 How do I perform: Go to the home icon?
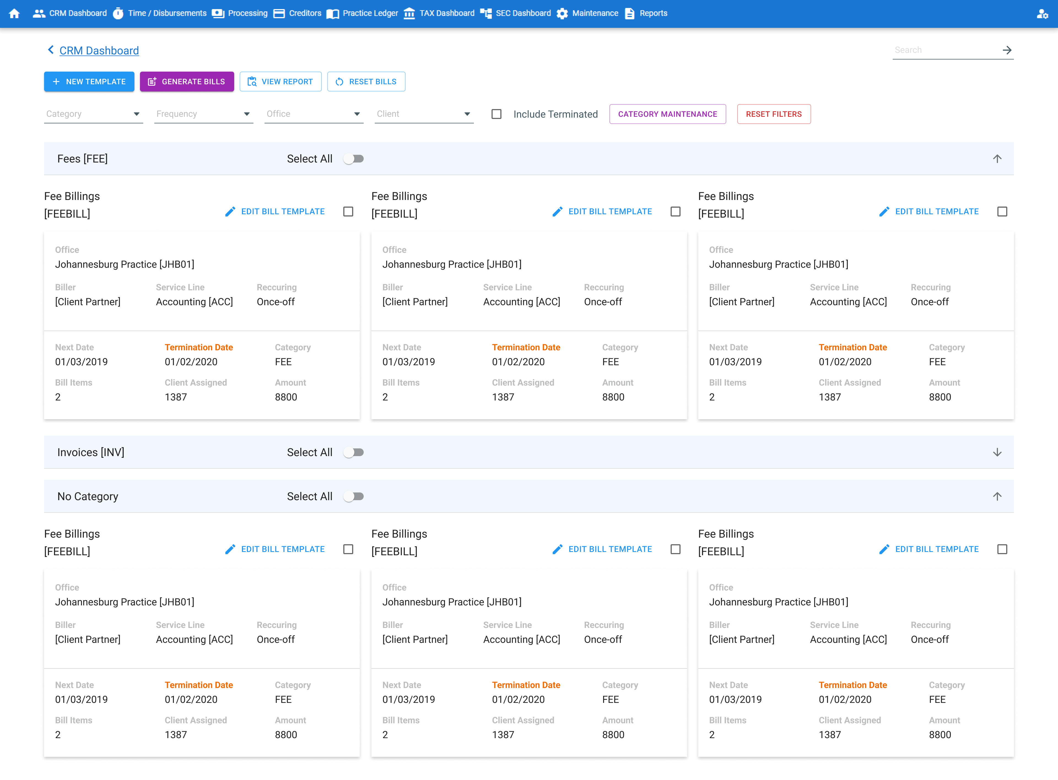click(x=15, y=14)
